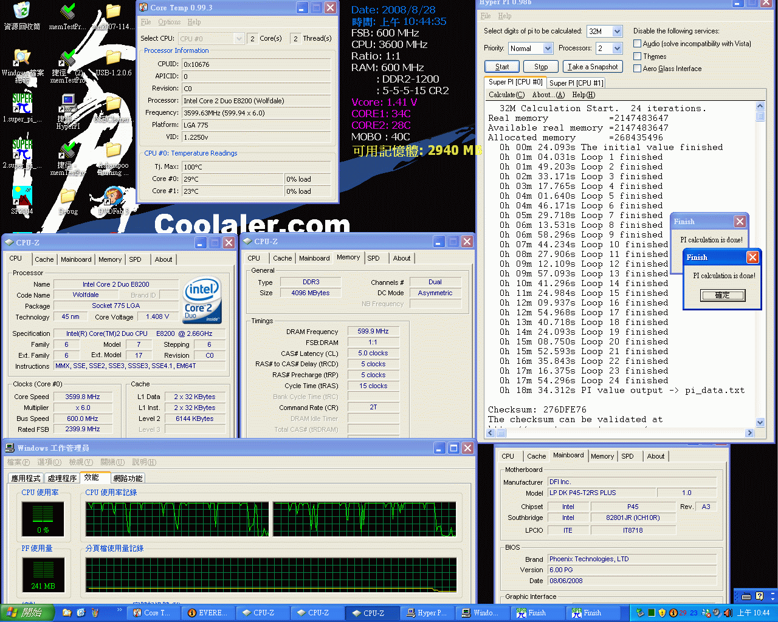Select the About tab in bottom-right CPU-Z

coord(656,456)
